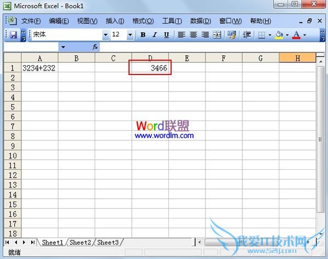
Task: Open the 编辑(E) menu
Action: coord(59,21)
